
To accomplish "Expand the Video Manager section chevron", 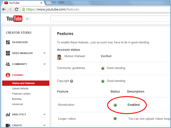I will tap(44, 53).
